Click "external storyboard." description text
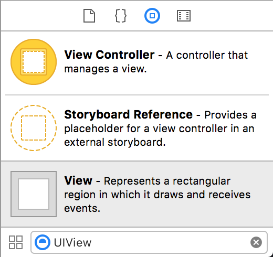 (x=115, y=142)
